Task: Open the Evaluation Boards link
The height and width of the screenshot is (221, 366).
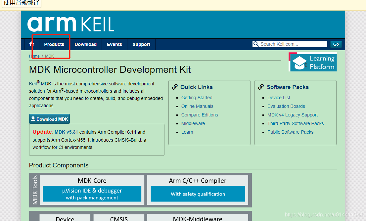Action: [286, 106]
